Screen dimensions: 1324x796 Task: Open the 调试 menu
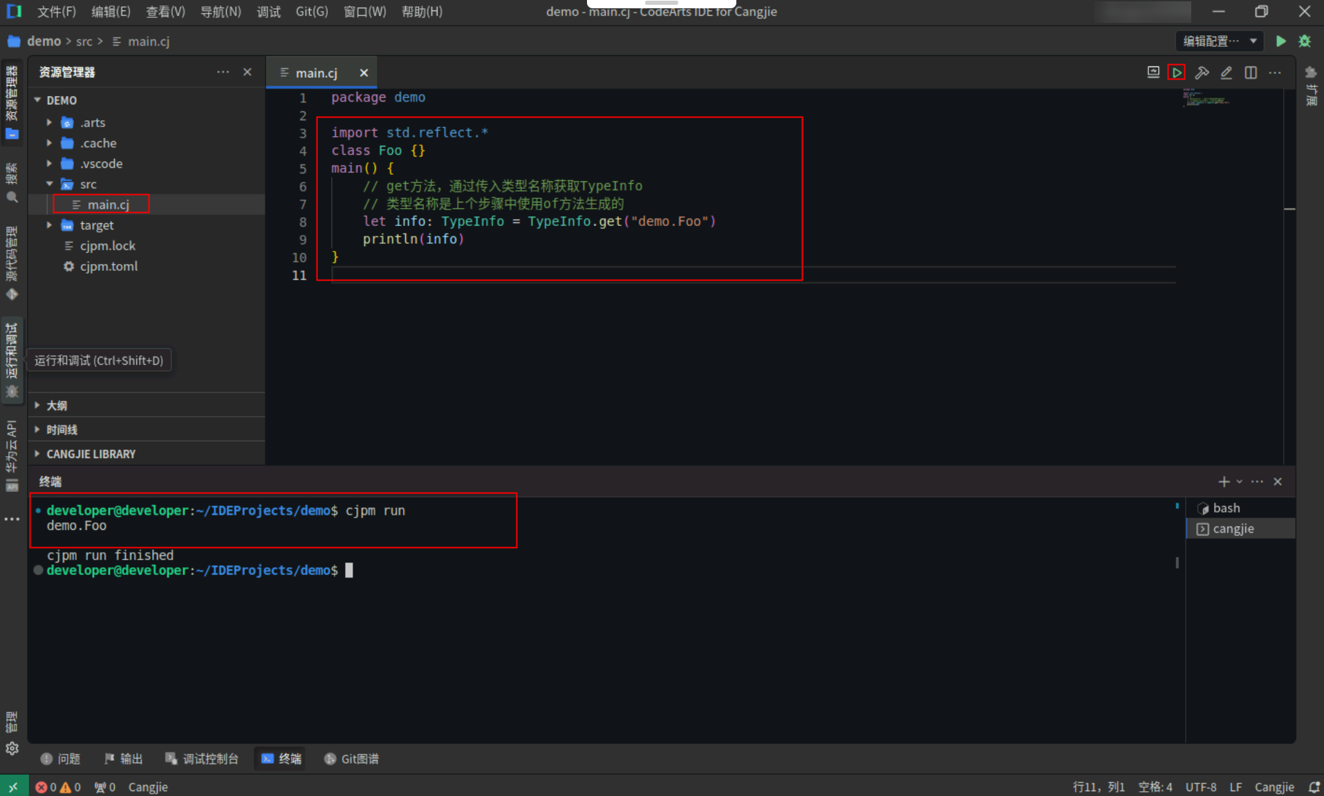pos(268,12)
